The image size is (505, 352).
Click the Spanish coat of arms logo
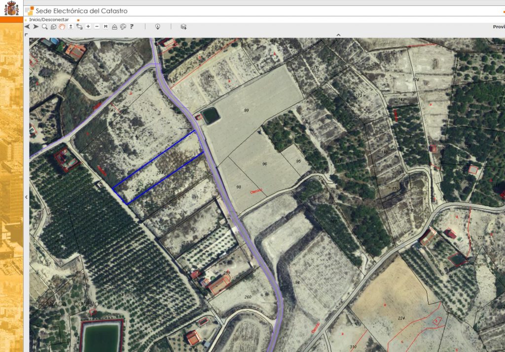point(11,8)
